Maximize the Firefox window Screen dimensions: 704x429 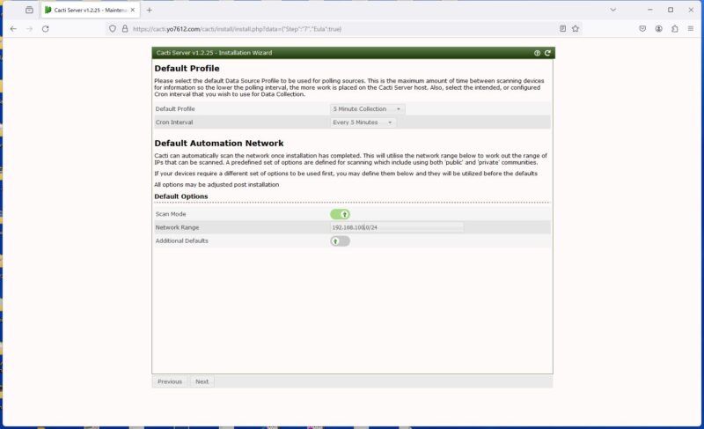tap(671, 10)
